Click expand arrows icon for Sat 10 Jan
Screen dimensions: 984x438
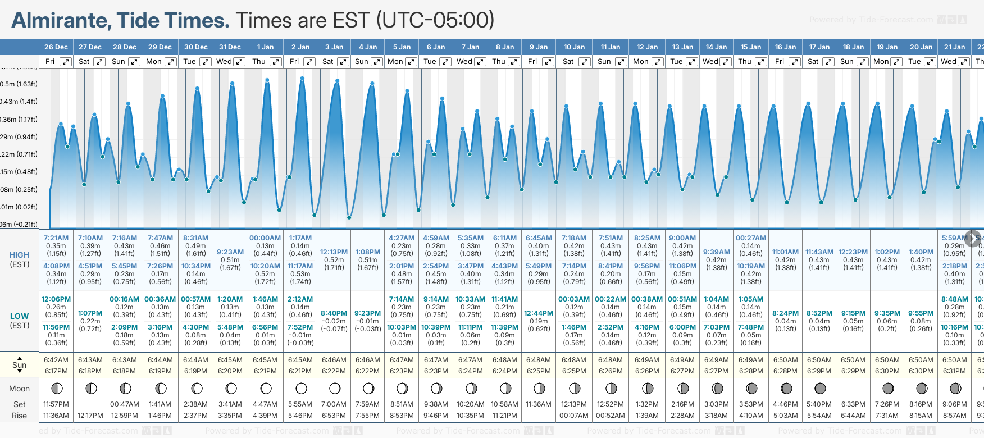584,62
